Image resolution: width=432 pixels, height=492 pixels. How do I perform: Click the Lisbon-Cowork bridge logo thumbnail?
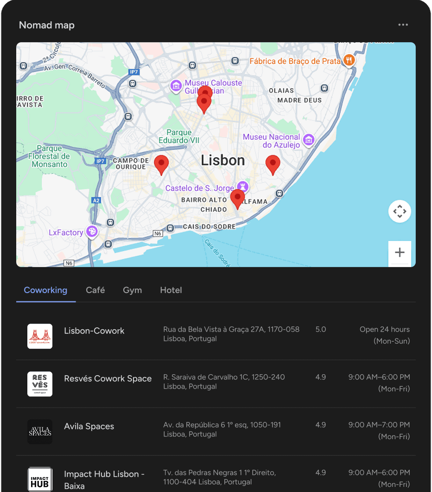tap(40, 336)
